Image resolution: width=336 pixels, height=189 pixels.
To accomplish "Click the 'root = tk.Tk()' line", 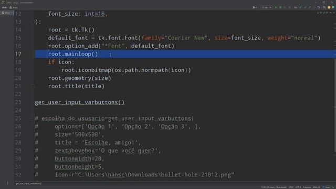I will (71, 30).
